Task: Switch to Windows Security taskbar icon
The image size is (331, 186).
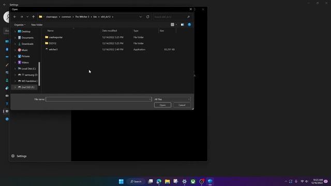Action: [x=210, y=181]
